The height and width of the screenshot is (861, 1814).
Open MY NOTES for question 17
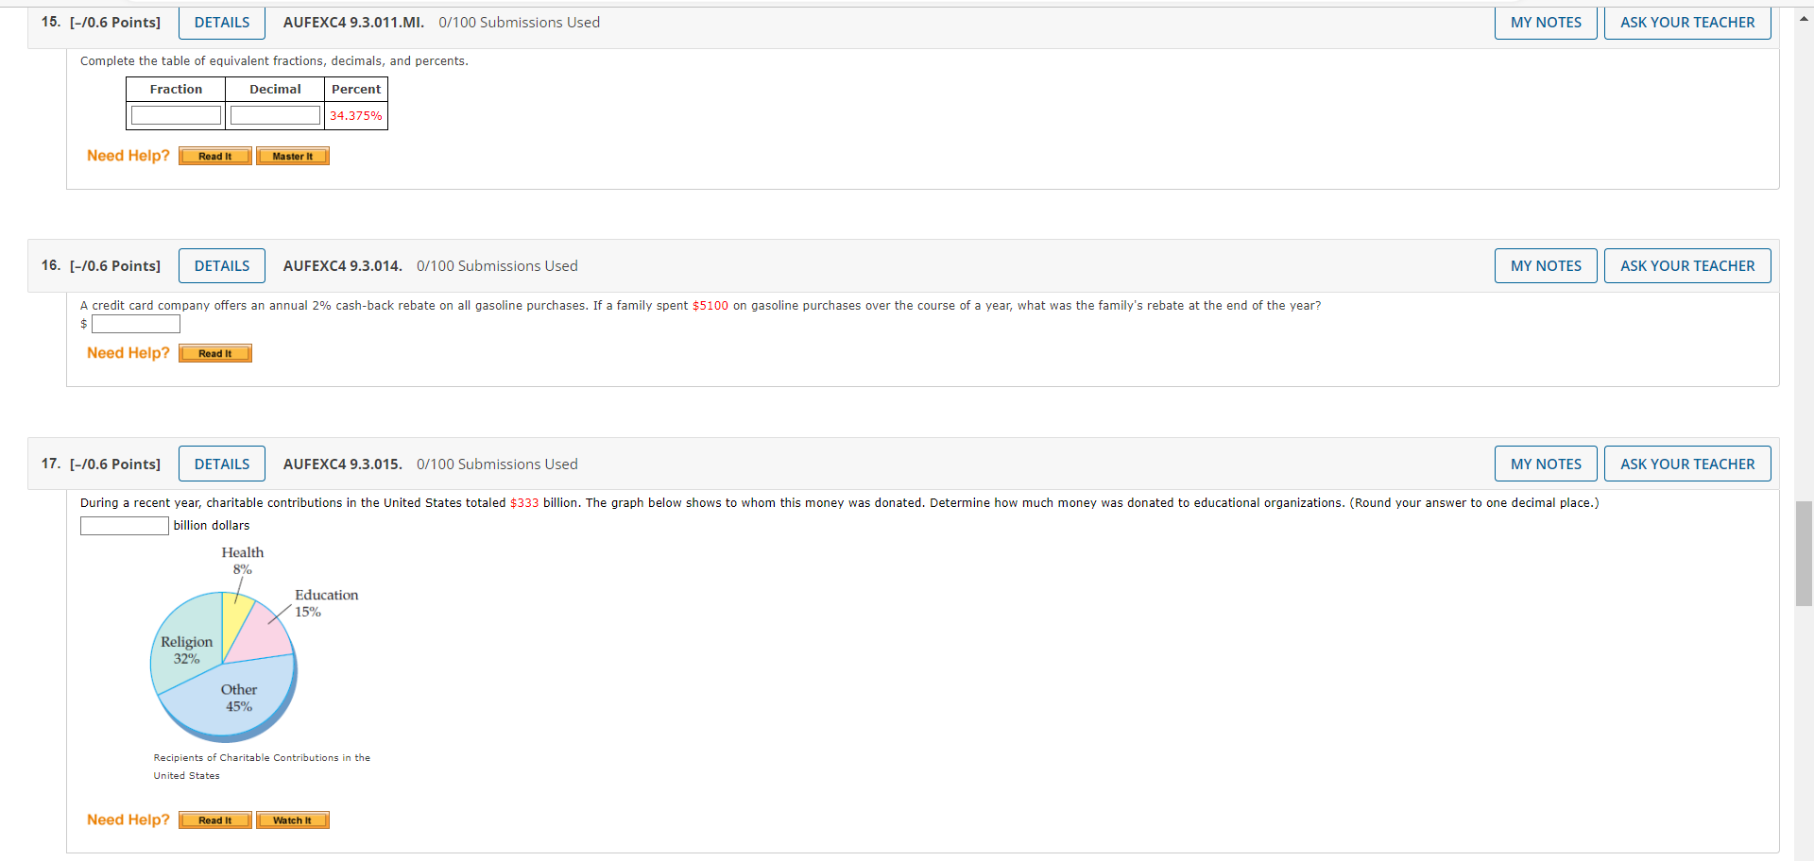point(1546,464)
